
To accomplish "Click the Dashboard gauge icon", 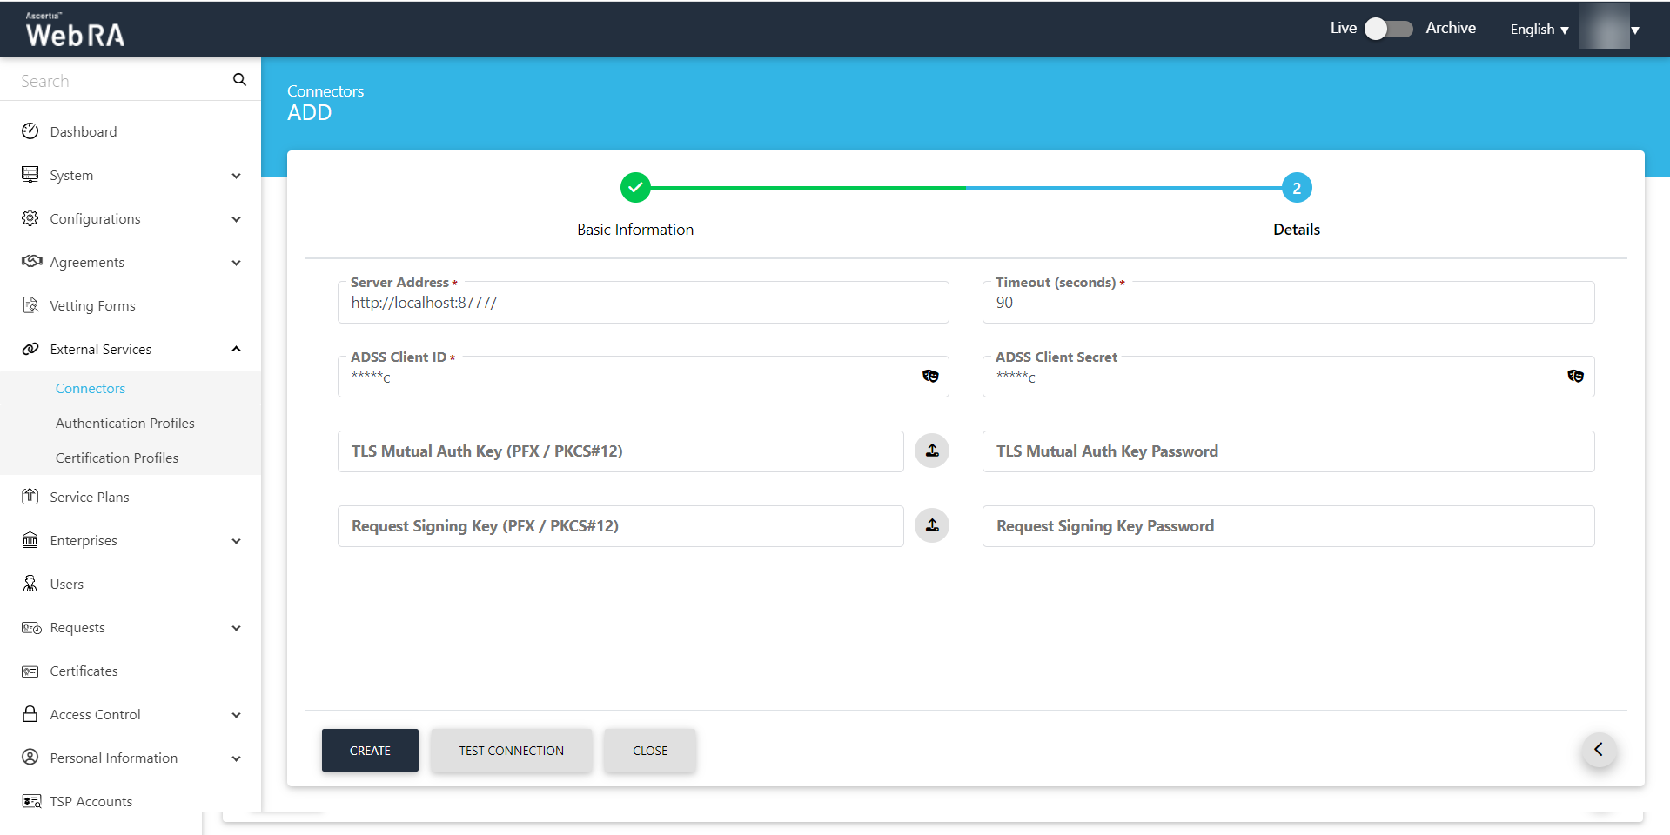I will tap(30, 131).
